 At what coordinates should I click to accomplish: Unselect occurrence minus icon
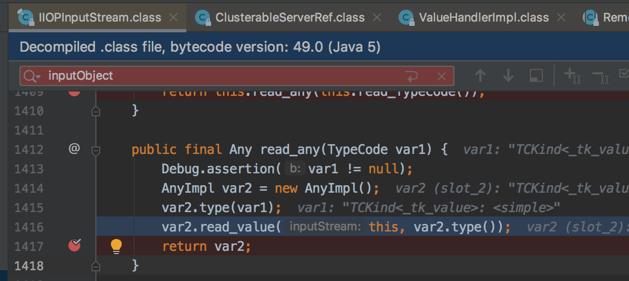[600, 76]
